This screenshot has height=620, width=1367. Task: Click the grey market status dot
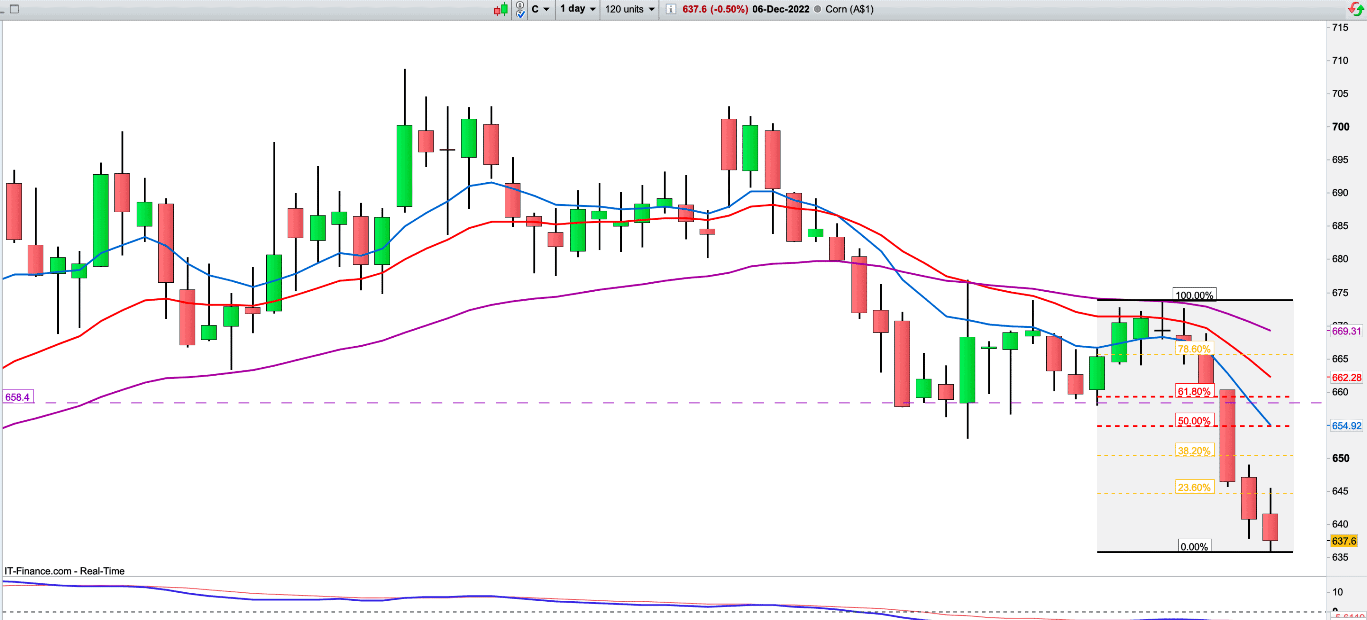[x=817, y=9]
